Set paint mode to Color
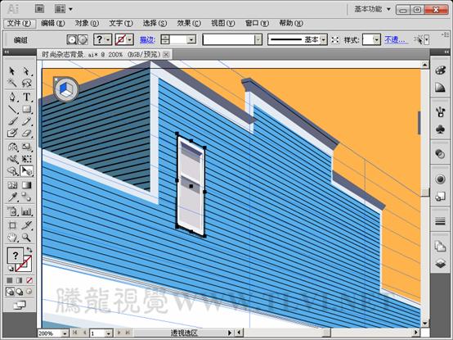The image size is (453, 340). 10,280
